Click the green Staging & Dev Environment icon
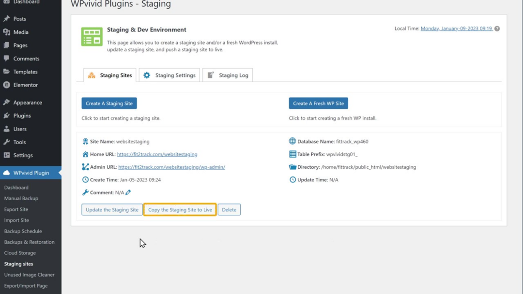The image size is (523, 294). click(92, 36)
